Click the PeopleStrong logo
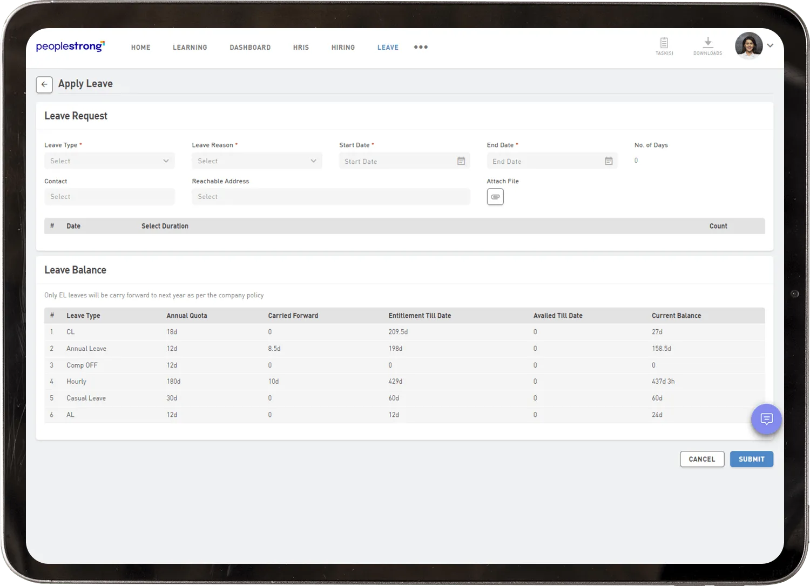The height and width of the screenshot is (586, 810). point(70,46)
